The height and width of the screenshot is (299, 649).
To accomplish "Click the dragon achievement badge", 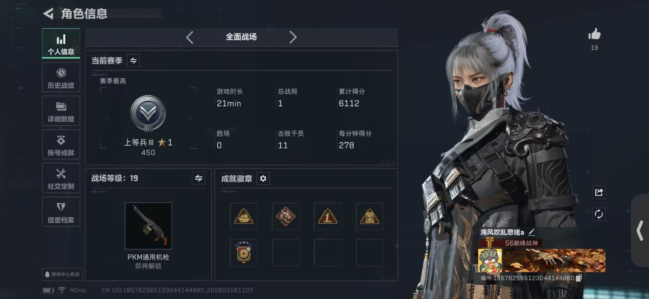I will [285, 217].
